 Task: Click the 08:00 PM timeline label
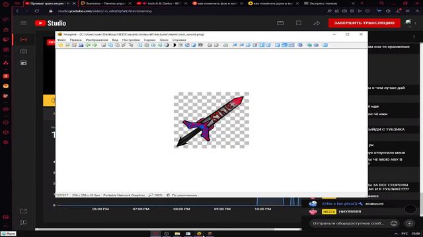click(x=181, y=209)
